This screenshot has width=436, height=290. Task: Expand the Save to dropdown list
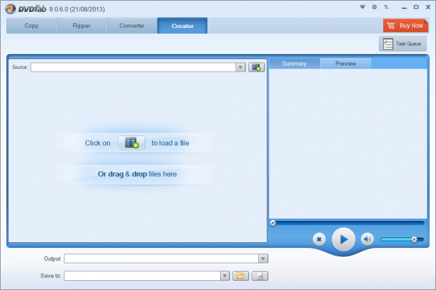(x=225, y=276)
